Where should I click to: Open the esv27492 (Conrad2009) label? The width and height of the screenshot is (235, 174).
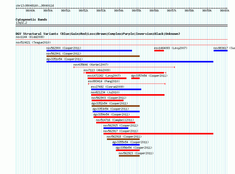point(107,87)
